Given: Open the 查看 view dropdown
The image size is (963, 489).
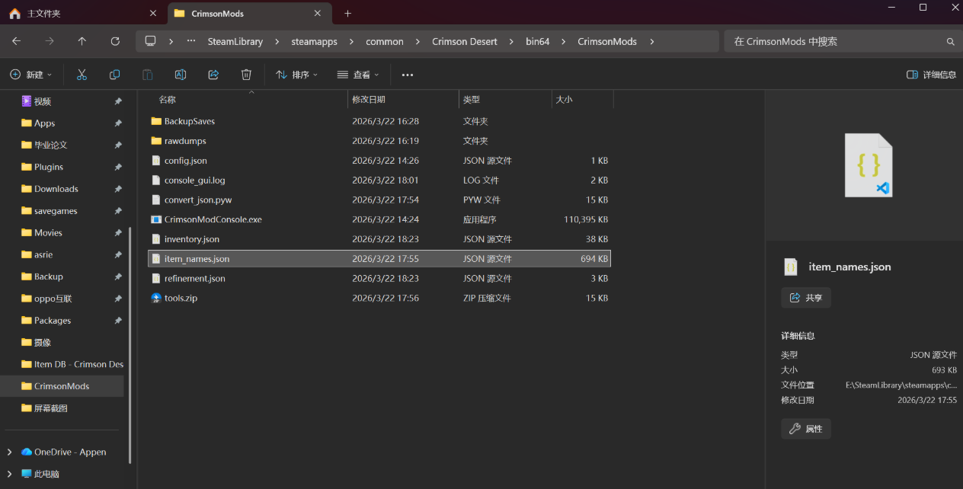Looking at the screenshot, I should coord(358,75).
